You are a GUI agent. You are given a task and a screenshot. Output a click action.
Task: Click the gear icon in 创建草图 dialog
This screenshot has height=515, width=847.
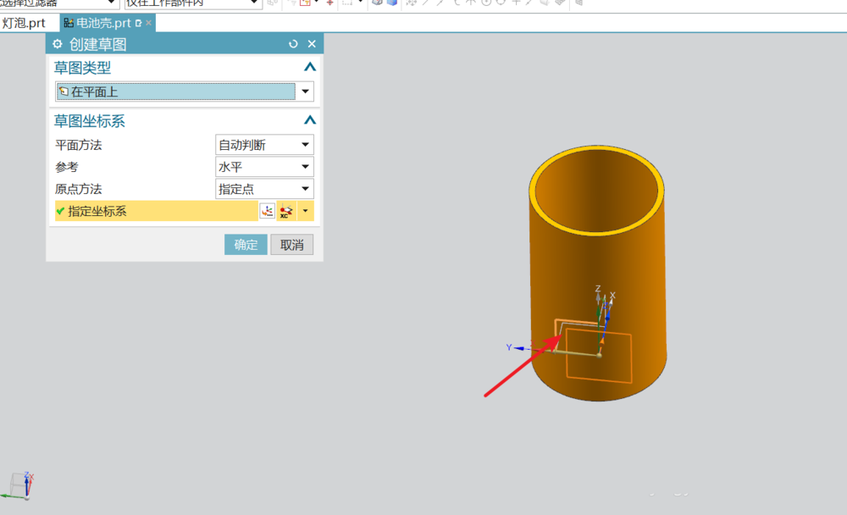click(58, 44)
